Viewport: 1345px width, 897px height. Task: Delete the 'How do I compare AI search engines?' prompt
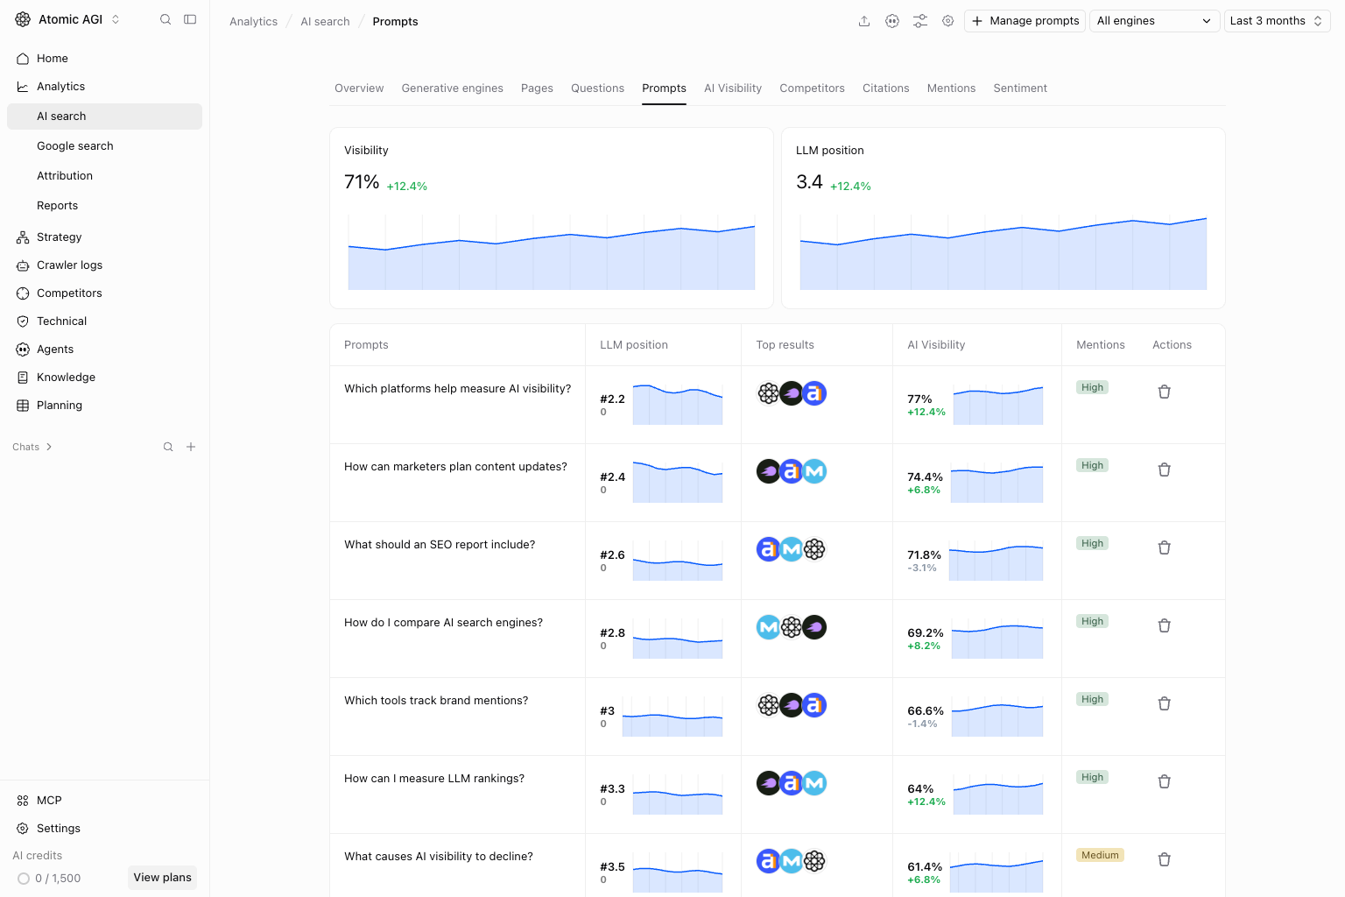(x=1165, y=625)
